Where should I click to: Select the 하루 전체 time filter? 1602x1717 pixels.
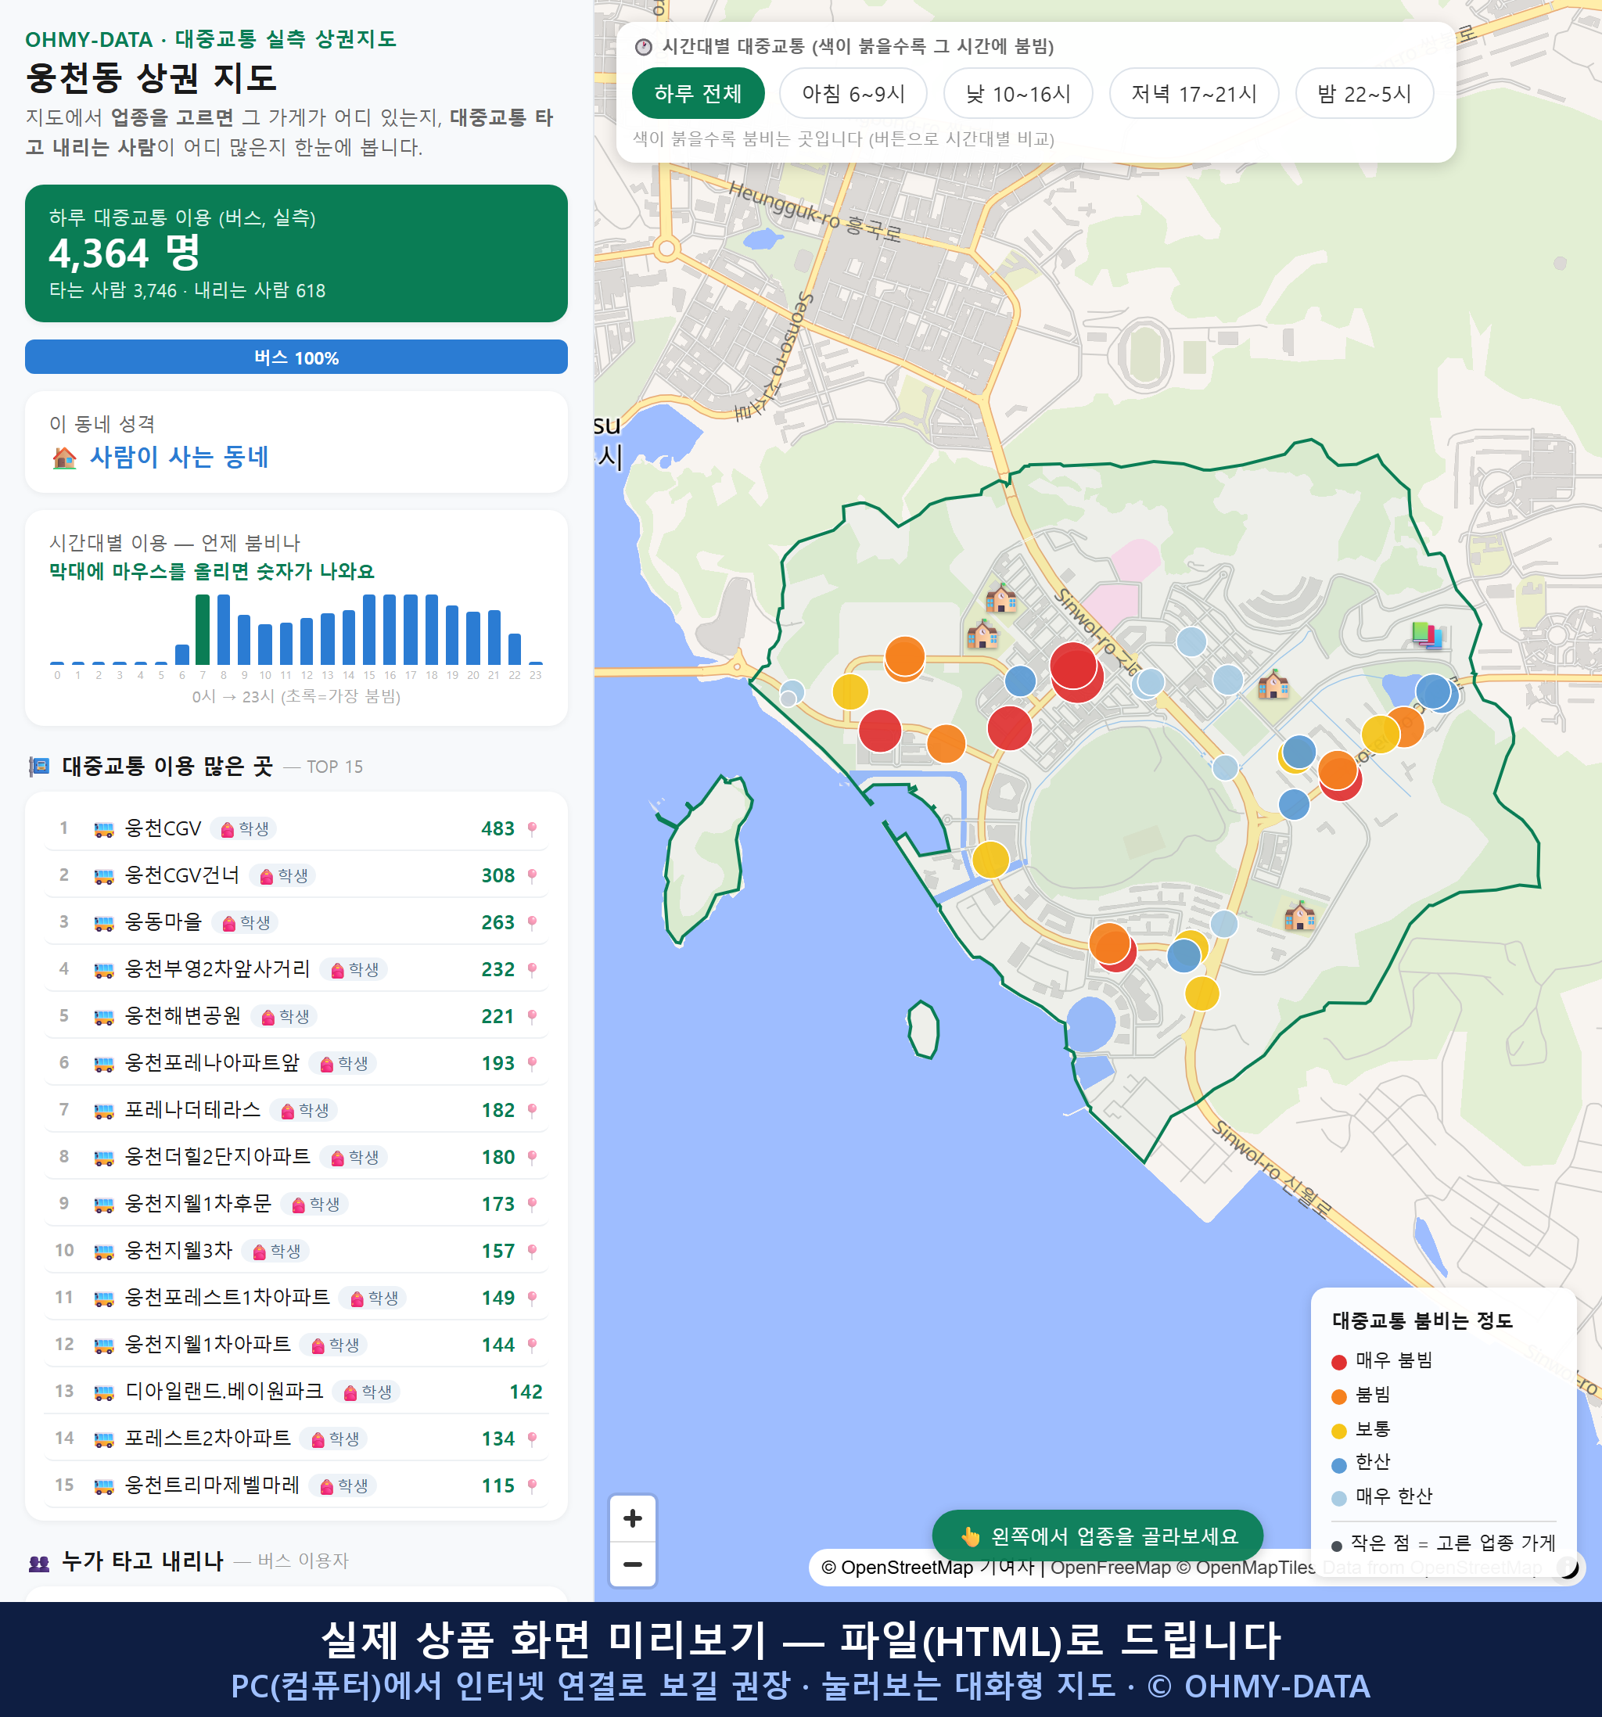(x=698, y=93)
